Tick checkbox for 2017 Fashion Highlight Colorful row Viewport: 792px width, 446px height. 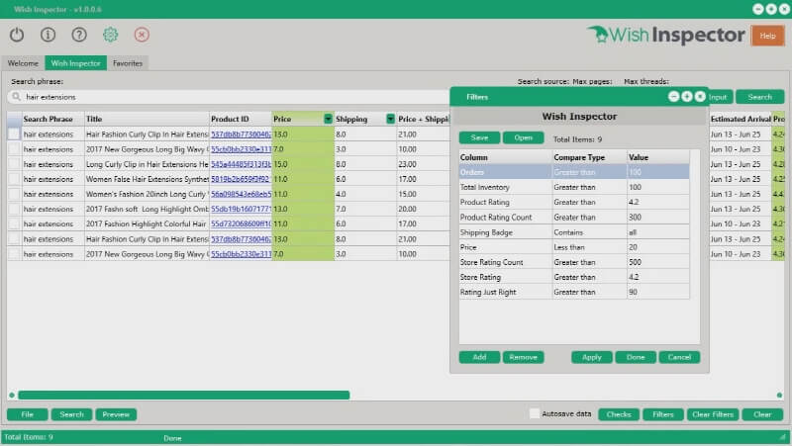[14, 223]
